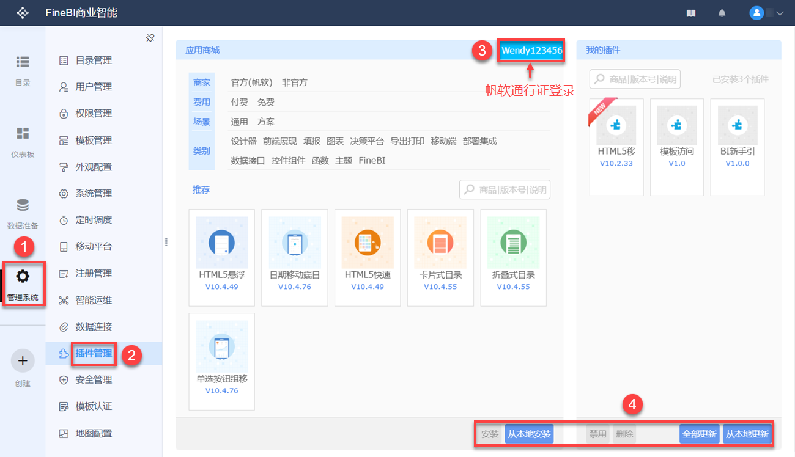
Task: Focus the 我的插件 search field
Action: 635,79
